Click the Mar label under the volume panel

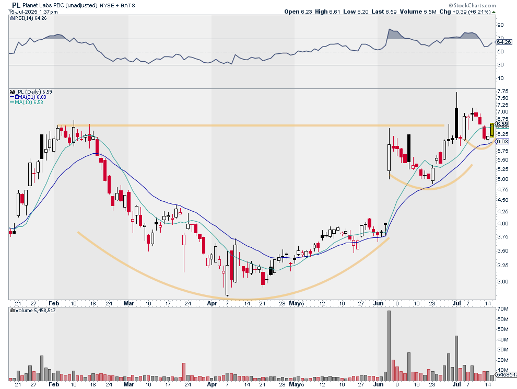[x=128, y=384]
